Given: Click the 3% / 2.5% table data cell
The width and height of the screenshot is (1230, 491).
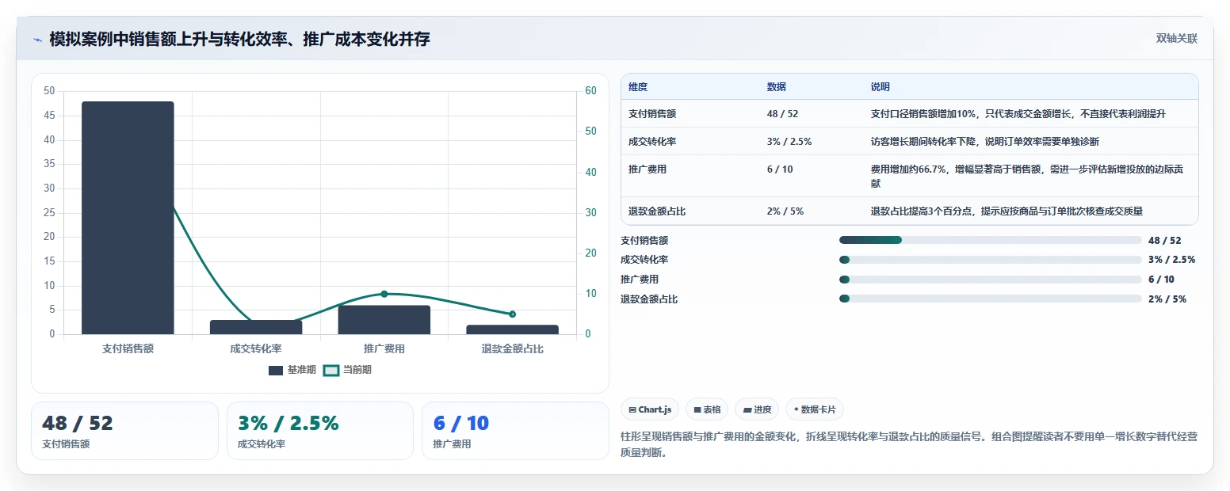Looking at the screenshot, I should (x=789, y=142).
